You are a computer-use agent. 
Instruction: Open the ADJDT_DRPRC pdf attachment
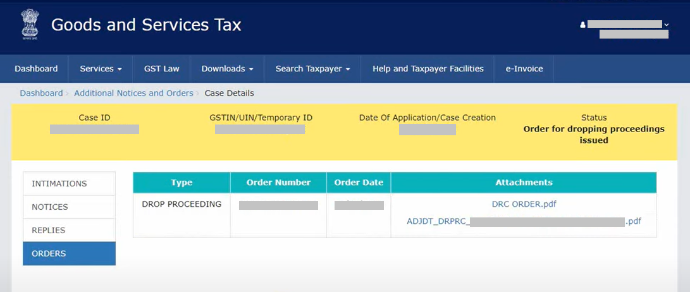point(524,221)
